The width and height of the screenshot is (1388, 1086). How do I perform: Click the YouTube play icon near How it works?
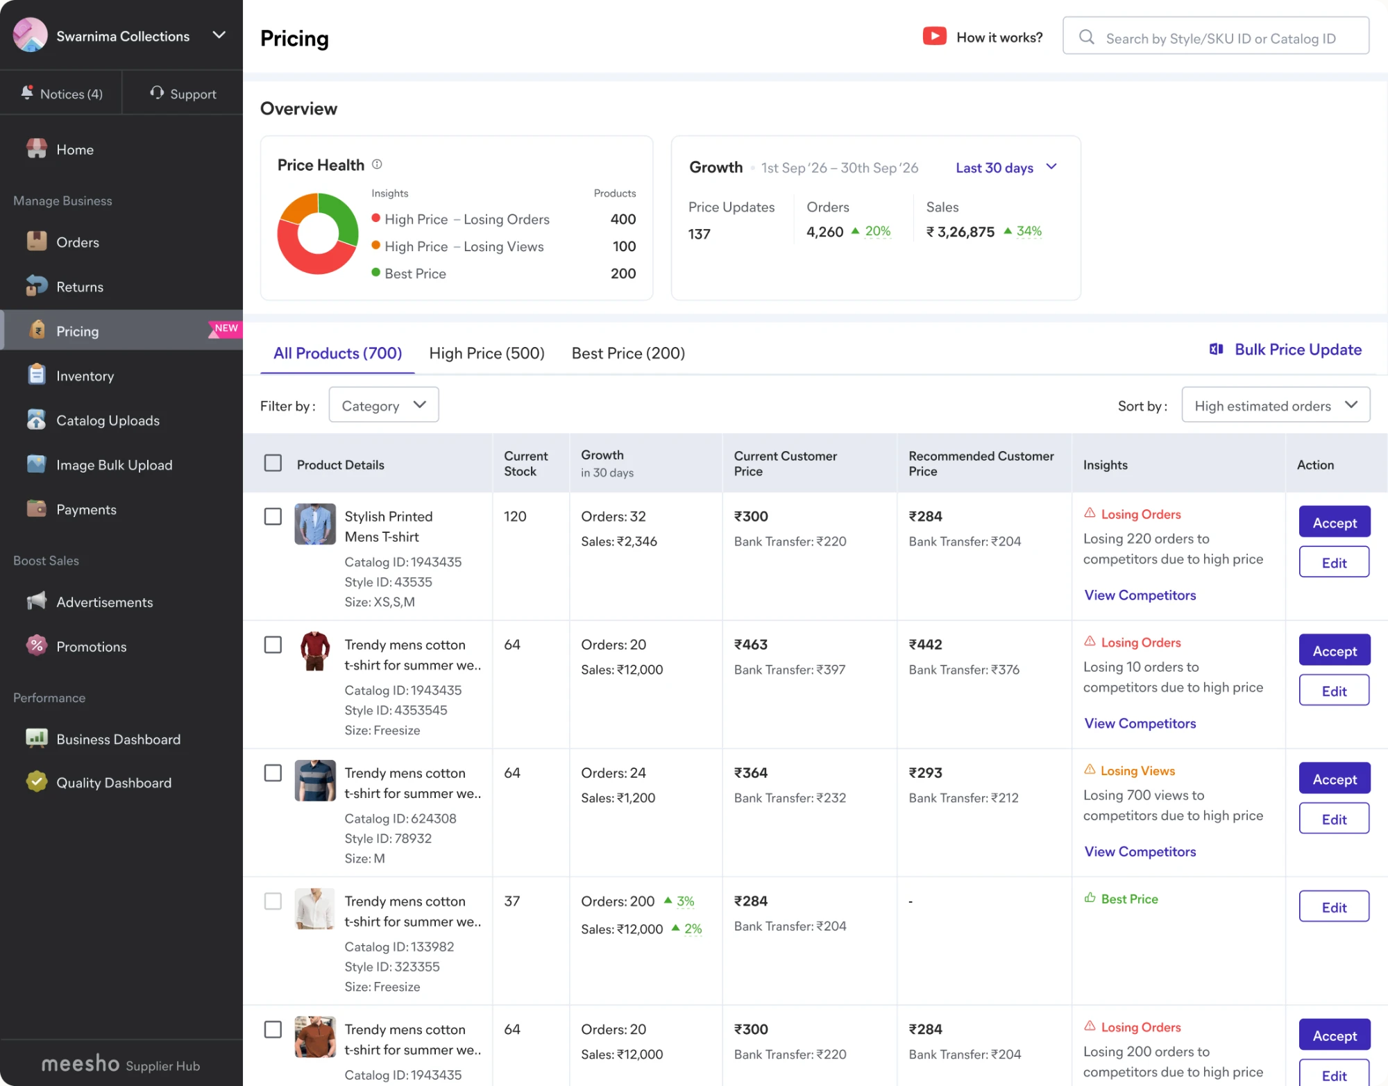point(934,36)
